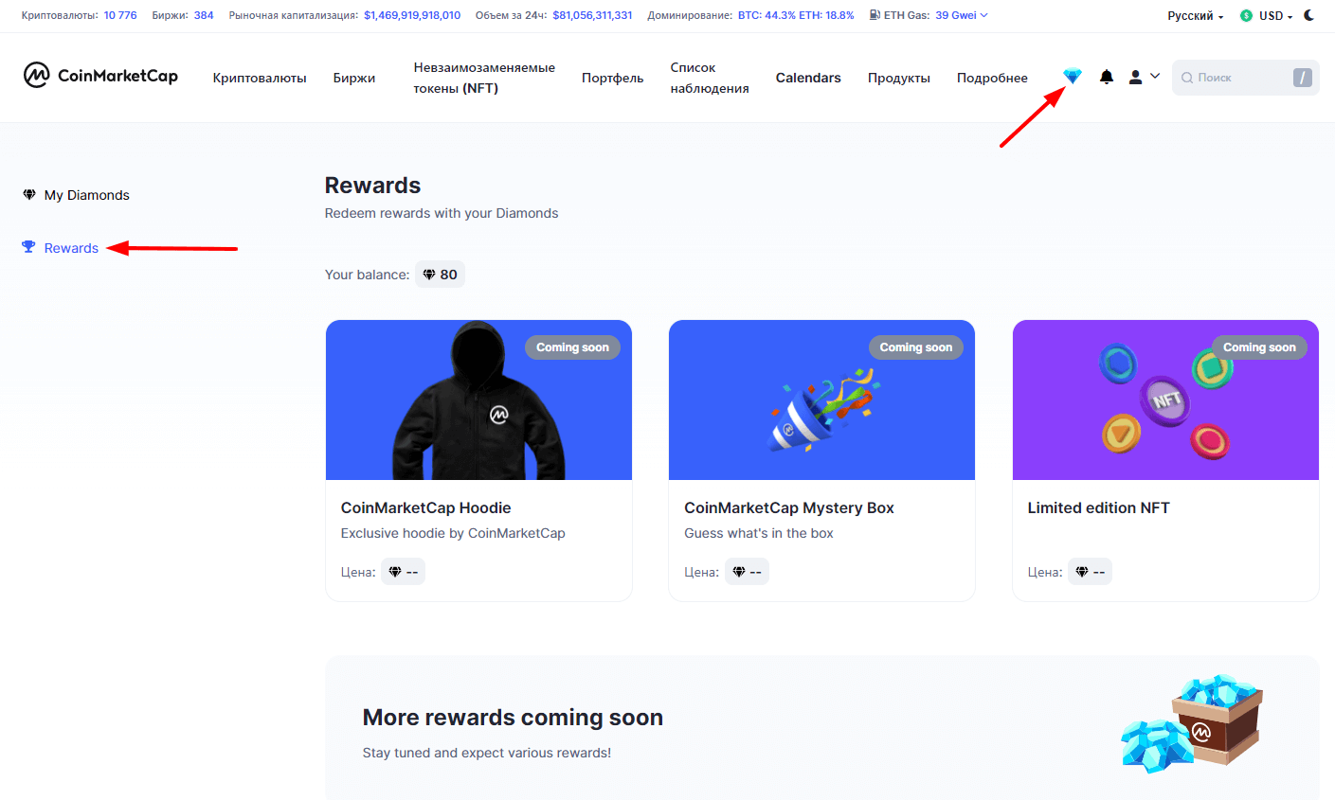Click dominance BTC: 44.3% ETH: 18.8%
The image size is (1335, 800).
coord(796,15)
